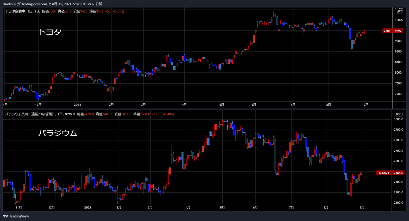Open the JPY currency selector
The width and height of the screenshot is (409, 221).
pyautogui.click(x=399, y=11)
